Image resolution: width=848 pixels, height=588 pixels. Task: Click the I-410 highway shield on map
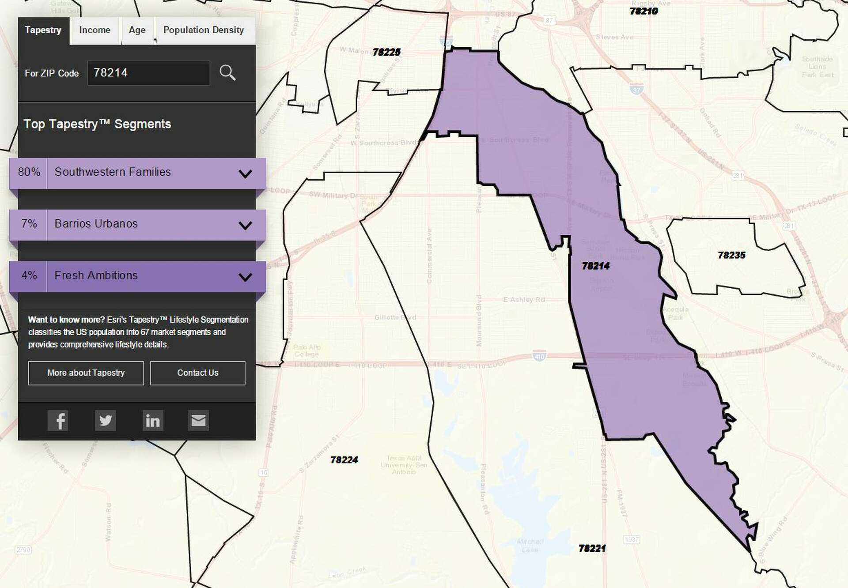click(x=539, y=355)
